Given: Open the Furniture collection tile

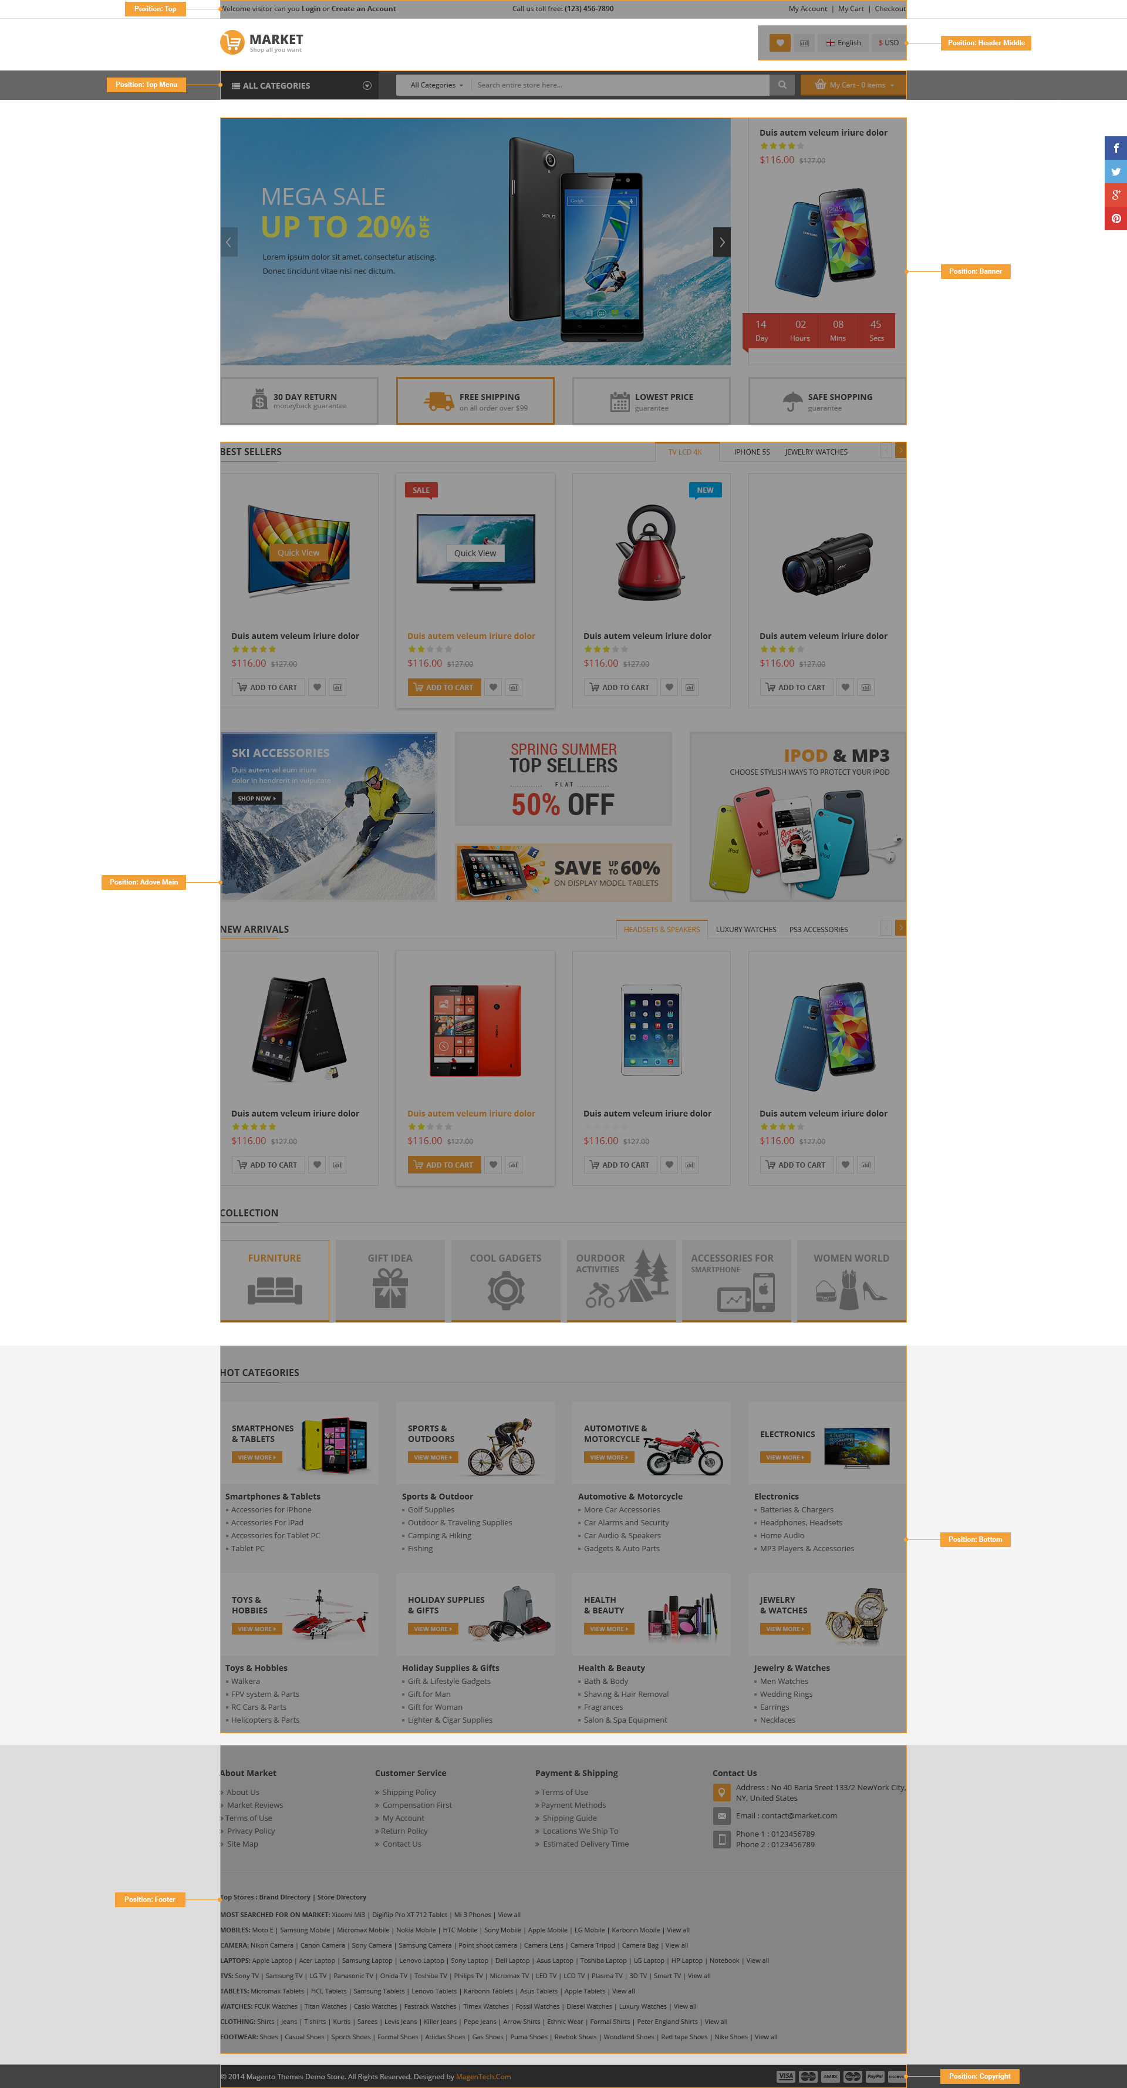Looking at the screenshot, I should [275, 1280].
